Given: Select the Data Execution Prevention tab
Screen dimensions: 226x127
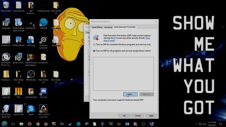Looking at the screenshot, I should 125,27.
